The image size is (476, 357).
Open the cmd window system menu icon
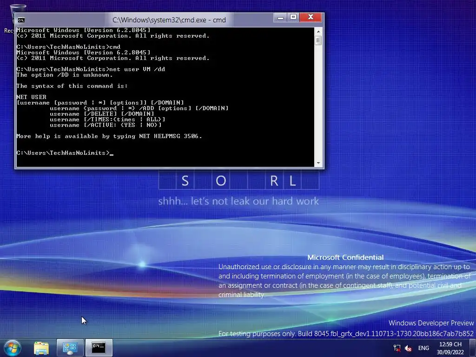coord(21,20)
